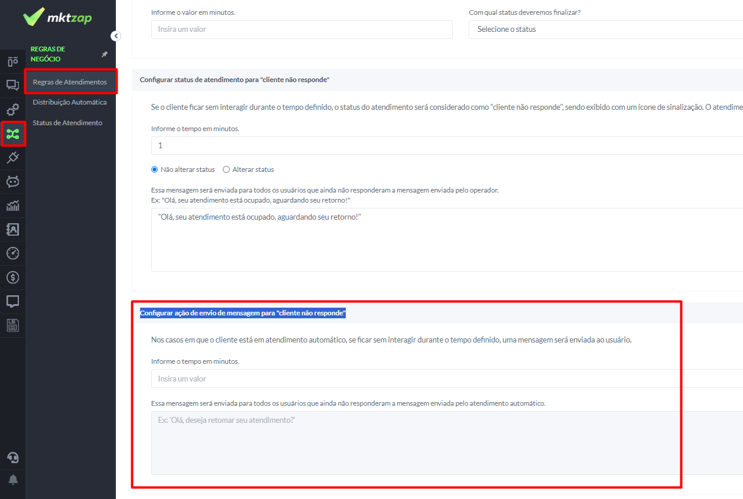Open the chat conversations icon in sidebar
Viewport: 743px width, 499px height.
12,85
